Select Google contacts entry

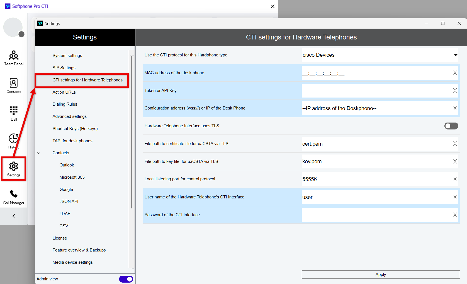point(66,190)
